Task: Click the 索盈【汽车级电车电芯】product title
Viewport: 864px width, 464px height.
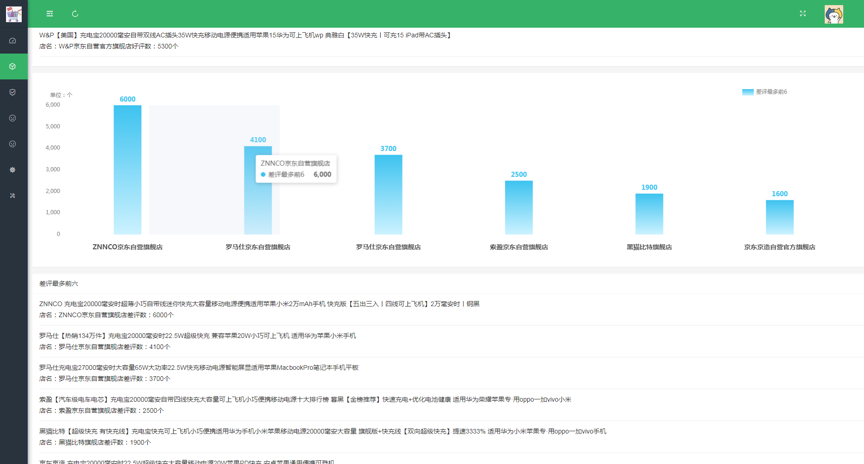Action: (305, 399)
